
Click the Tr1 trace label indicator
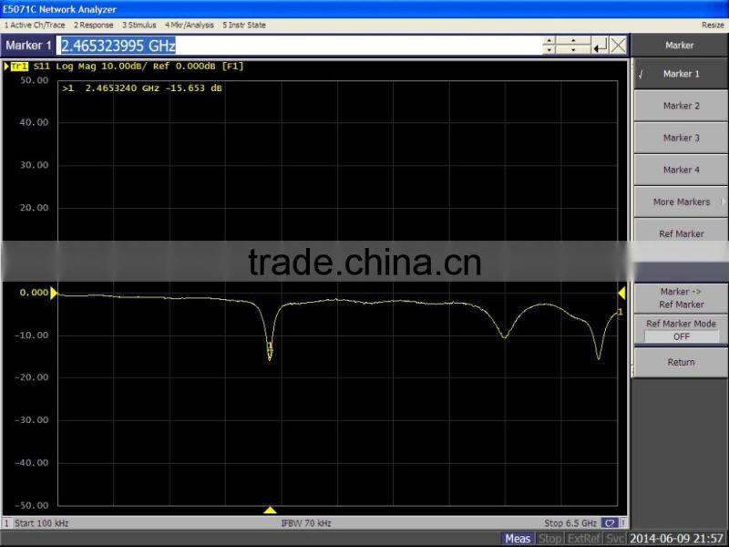[19, 67]
